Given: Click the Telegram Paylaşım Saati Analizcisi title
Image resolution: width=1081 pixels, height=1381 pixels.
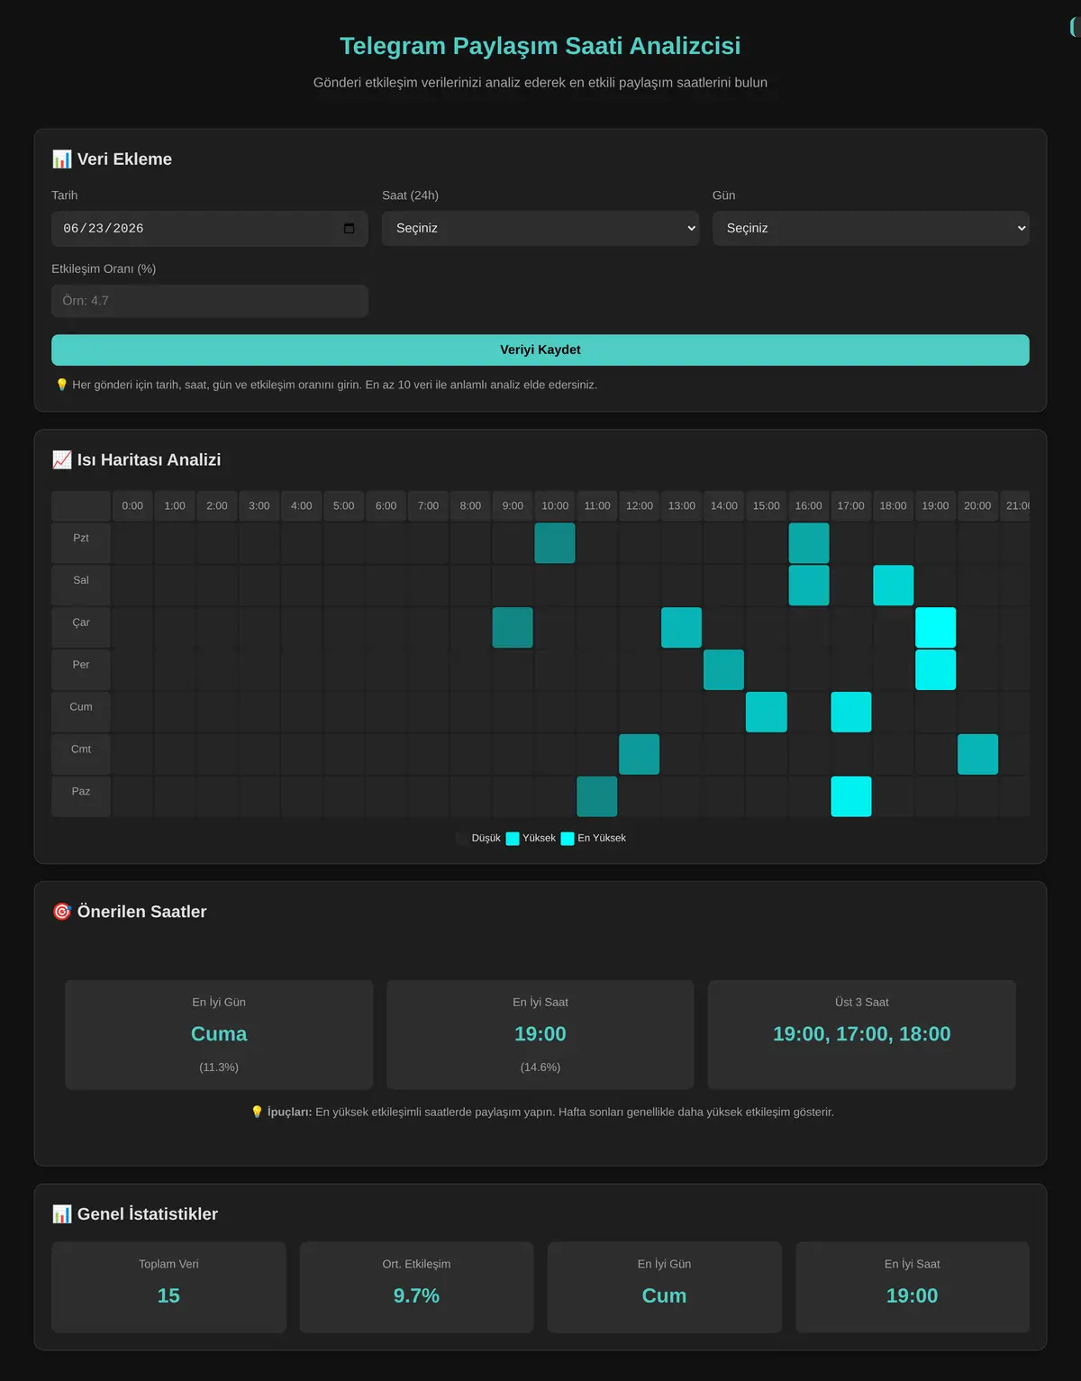Looking at the screenshot, I should [540, 46].
